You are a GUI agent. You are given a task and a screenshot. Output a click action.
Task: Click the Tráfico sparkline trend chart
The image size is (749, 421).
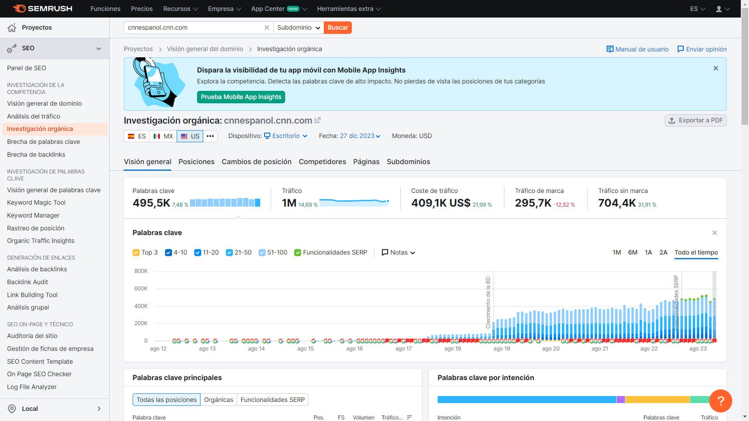coord(354,202)
